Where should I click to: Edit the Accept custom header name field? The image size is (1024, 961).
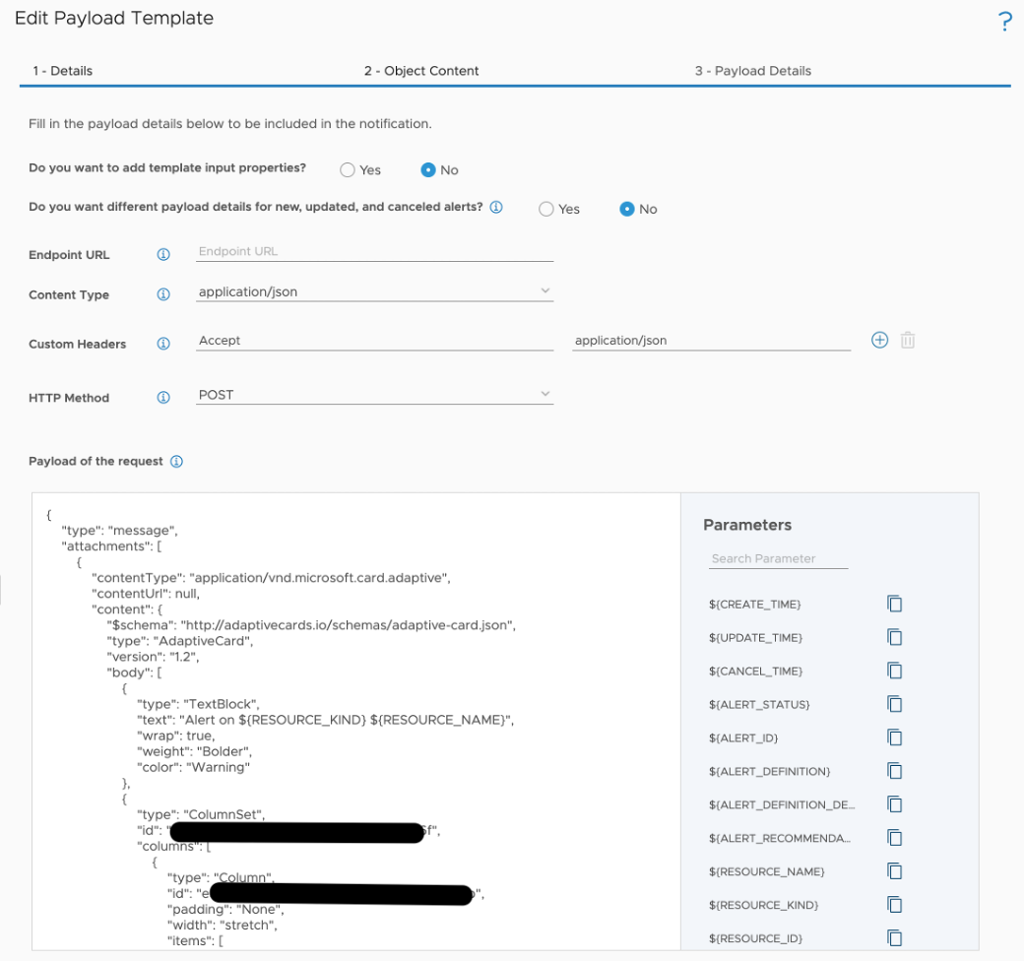[x=374, y=340]
